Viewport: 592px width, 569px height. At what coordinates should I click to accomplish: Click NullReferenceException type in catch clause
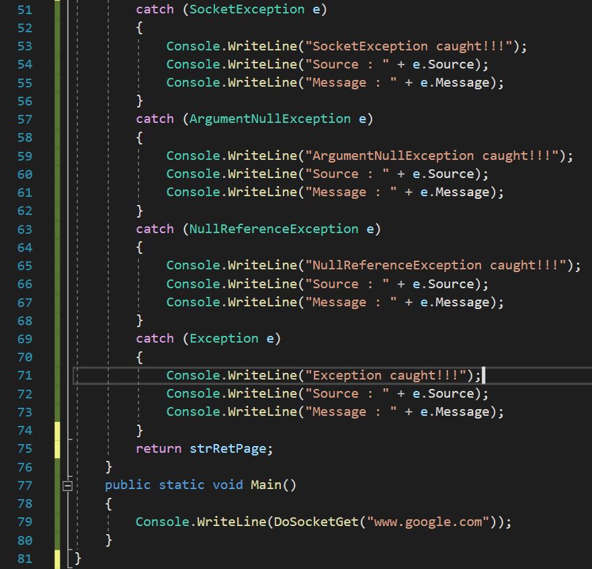coord(273,229)
